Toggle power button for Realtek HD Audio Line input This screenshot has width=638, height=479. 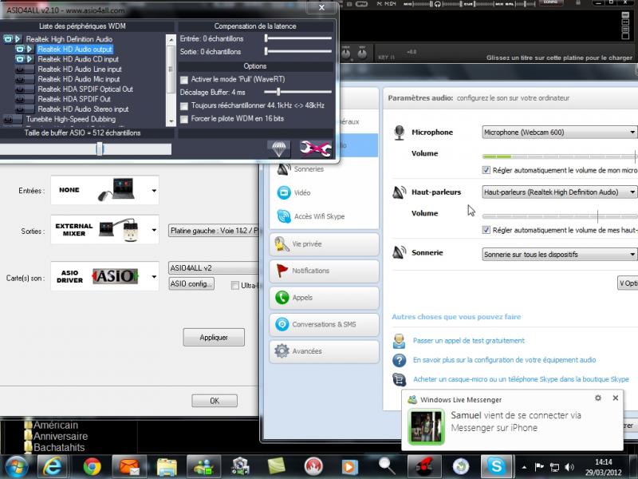pos(20,69)
